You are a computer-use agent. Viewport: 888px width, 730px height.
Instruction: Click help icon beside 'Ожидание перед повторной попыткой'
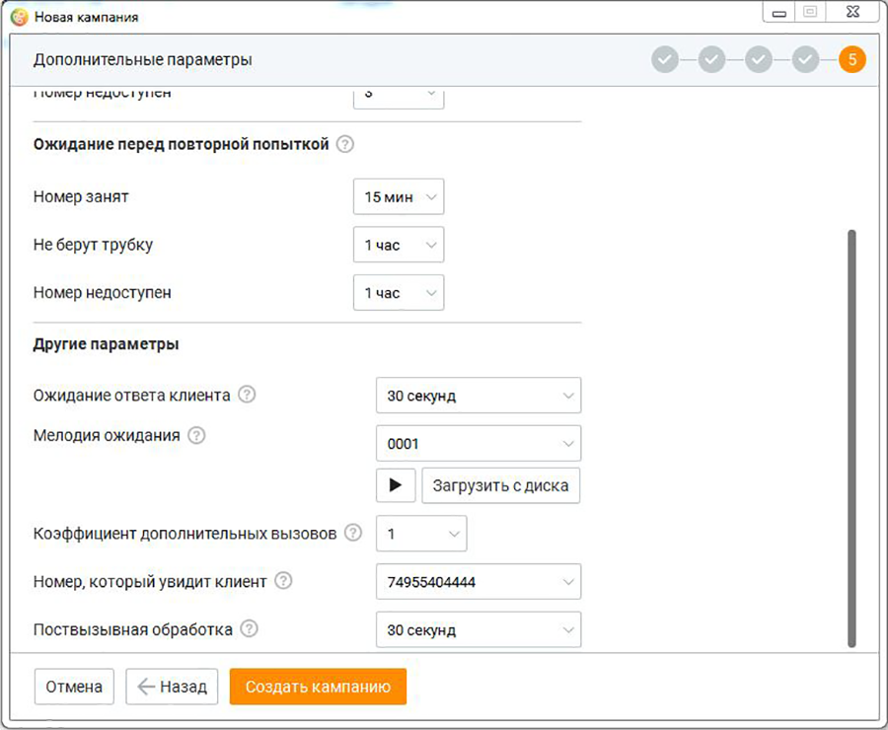(344, 144)
